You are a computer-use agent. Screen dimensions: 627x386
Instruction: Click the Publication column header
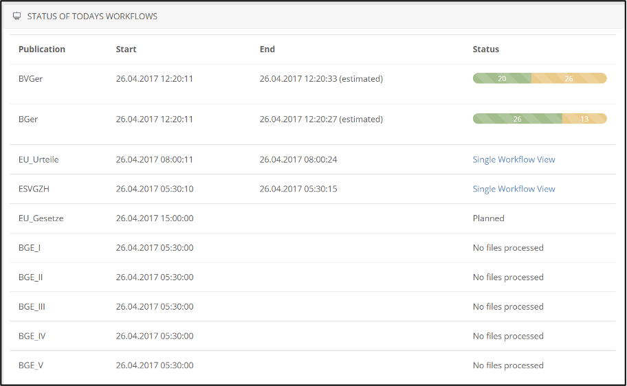42,49
